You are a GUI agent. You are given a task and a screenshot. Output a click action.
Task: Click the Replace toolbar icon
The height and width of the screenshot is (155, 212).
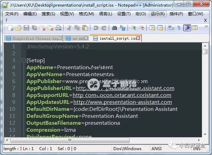122,28
